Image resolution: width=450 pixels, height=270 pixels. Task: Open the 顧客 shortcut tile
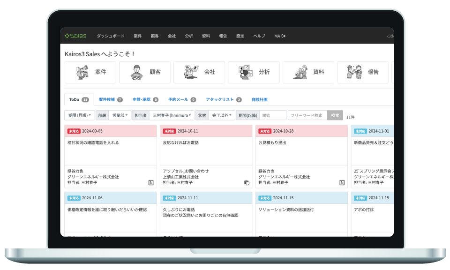coord(144,72)
